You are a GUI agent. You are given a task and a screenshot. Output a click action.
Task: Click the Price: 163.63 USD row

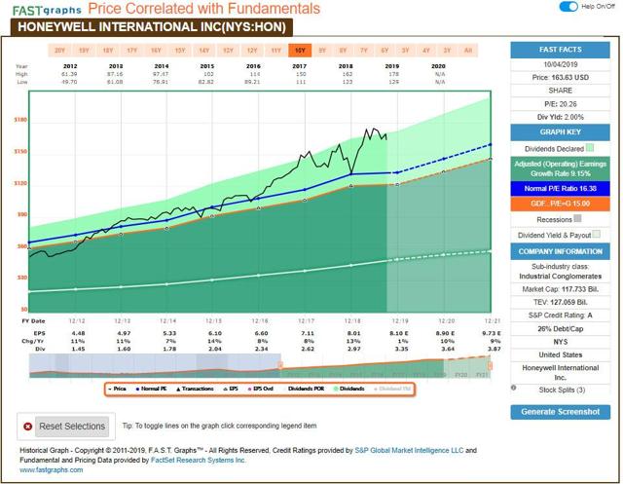[x=561, y=78]
